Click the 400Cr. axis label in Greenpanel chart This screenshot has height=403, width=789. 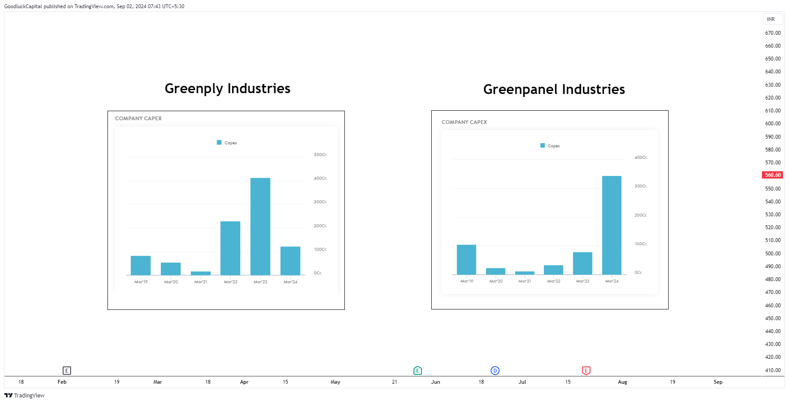coord(641,158)
